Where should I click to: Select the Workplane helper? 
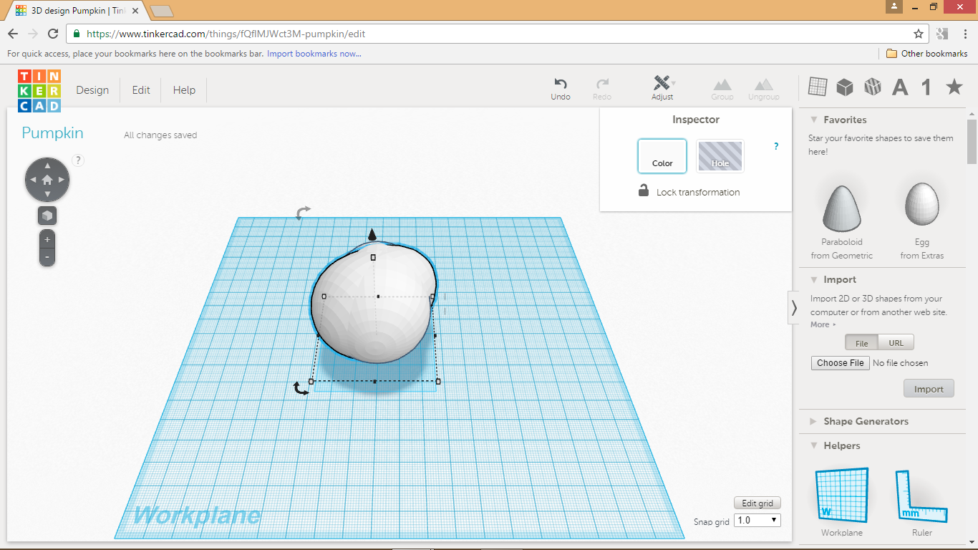[841, 496]
